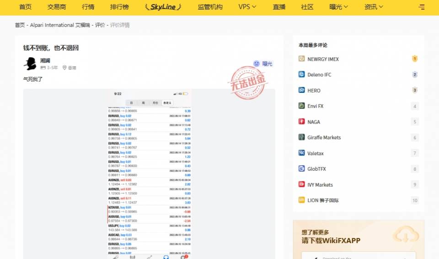Click the rank 3 bronze badge
Viewport: 439px width, 259px height.
coord(415,90)
